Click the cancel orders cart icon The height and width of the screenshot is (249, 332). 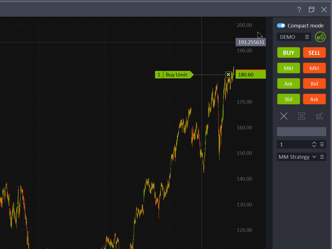coord(319,116)
